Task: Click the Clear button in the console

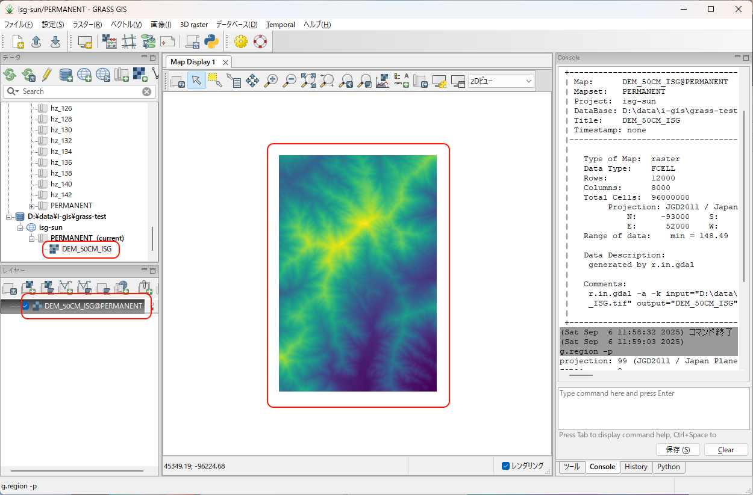Action: click(x=725, y=450)
